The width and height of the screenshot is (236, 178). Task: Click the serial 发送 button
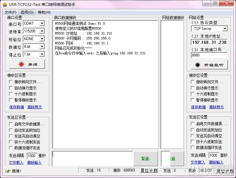pos(145,159)
